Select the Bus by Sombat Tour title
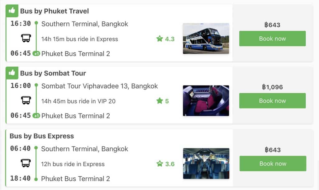Viewport: 319px width, 190px height. 53,73
